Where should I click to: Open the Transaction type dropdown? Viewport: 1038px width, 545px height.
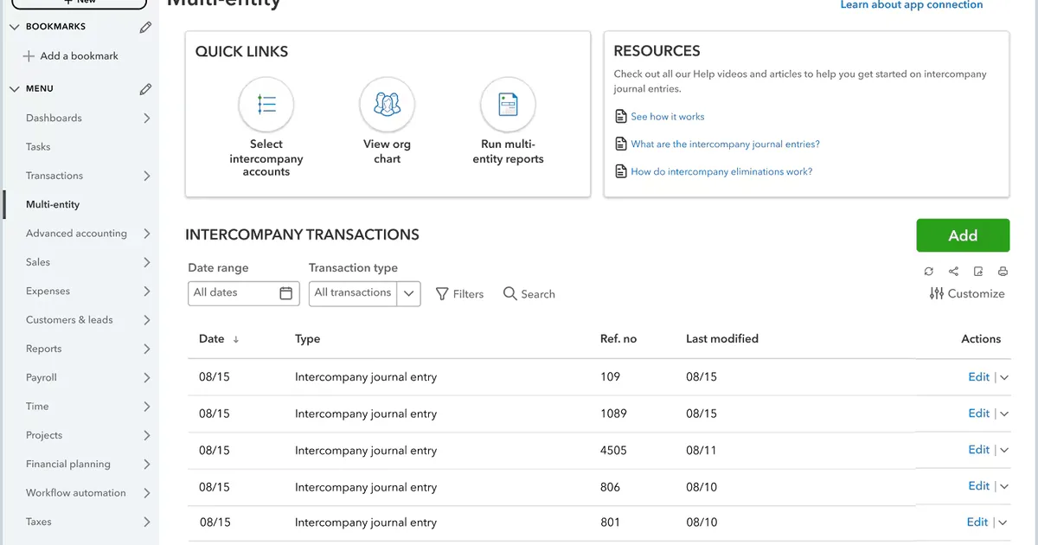(408, 293)
